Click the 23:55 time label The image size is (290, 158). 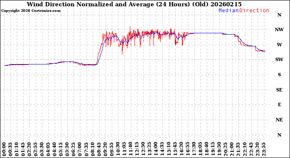click(x=264, y=149)
